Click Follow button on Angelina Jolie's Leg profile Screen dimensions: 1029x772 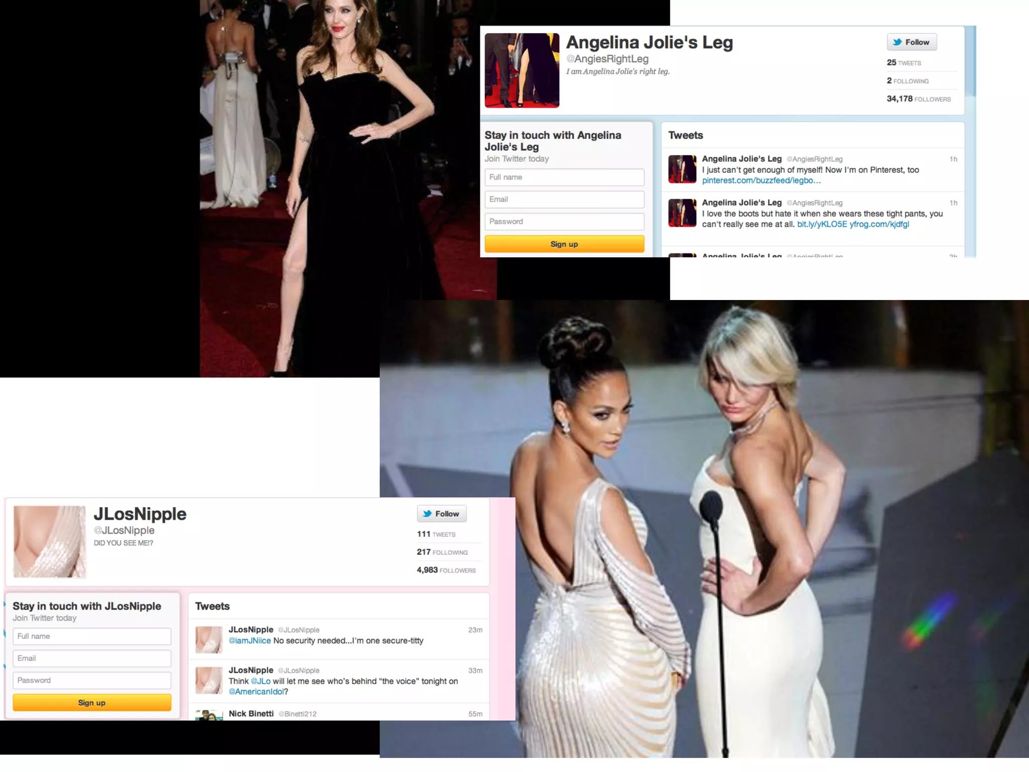911,42
